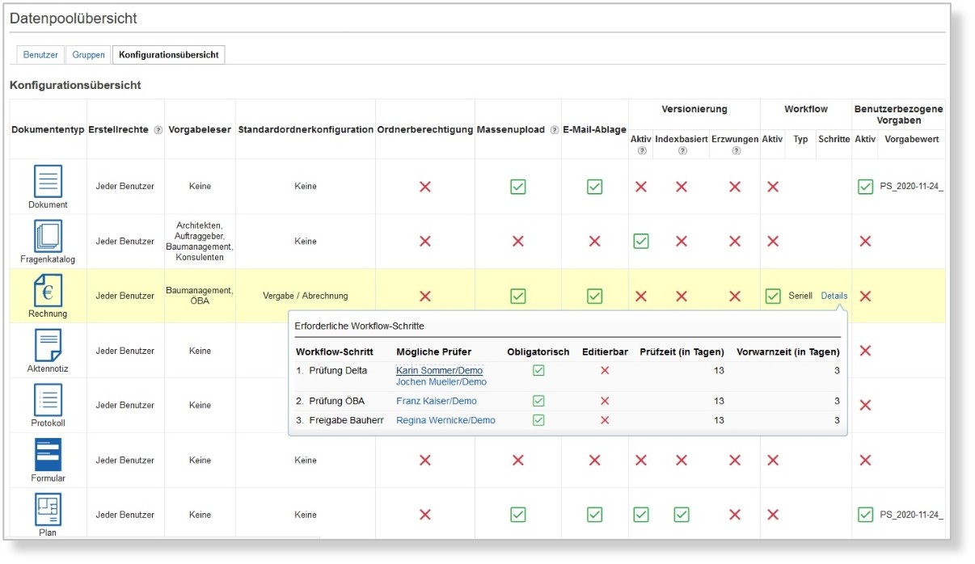Click the Fragenkatalog document type icon
The height and width of the screenshot is (564, 975).
[48, 236]
